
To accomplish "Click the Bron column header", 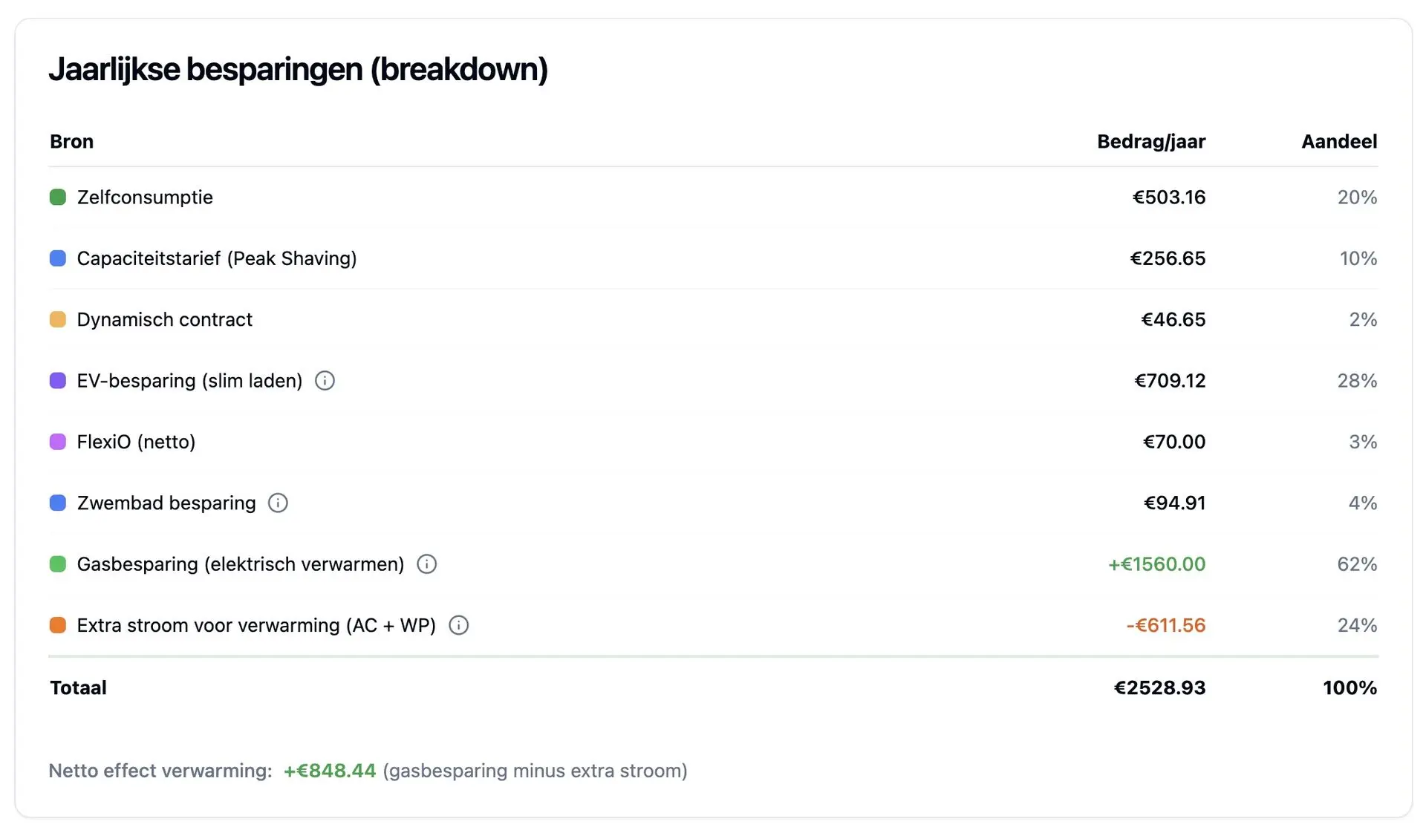I will click(x=71, y=142).
